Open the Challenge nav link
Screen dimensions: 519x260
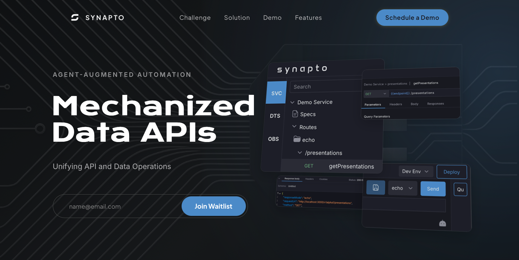pos(195,18)
